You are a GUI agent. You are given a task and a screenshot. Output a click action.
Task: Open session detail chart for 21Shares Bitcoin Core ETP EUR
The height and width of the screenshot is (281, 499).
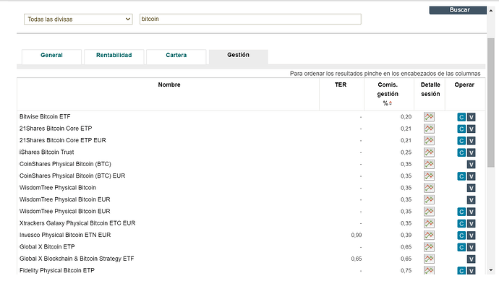[x=429, y=140]
